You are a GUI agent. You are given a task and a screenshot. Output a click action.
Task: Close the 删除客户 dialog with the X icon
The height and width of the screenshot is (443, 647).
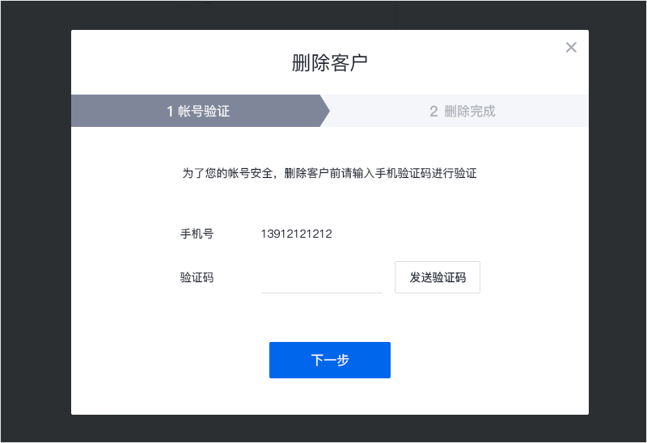571,48
